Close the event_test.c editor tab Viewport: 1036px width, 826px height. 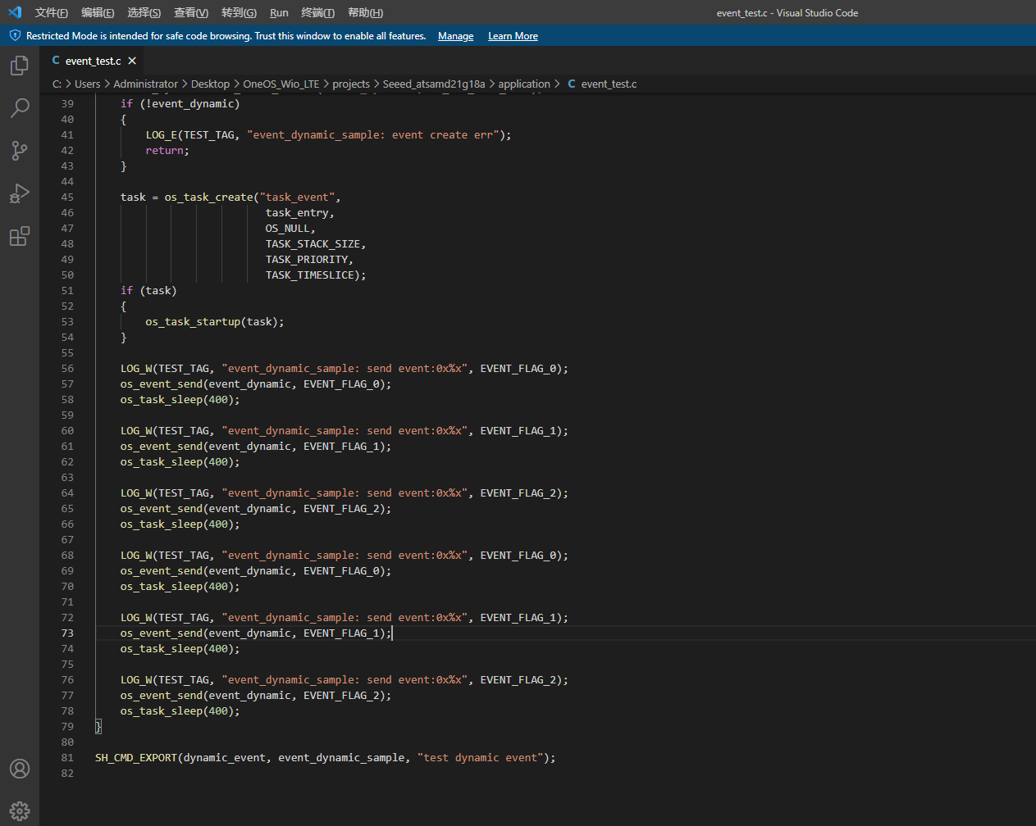tap(132, 61)
